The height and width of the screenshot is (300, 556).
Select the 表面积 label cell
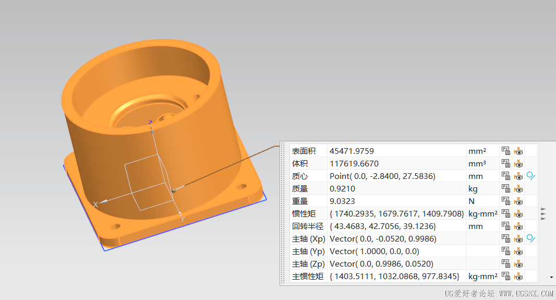click(308, 151)
